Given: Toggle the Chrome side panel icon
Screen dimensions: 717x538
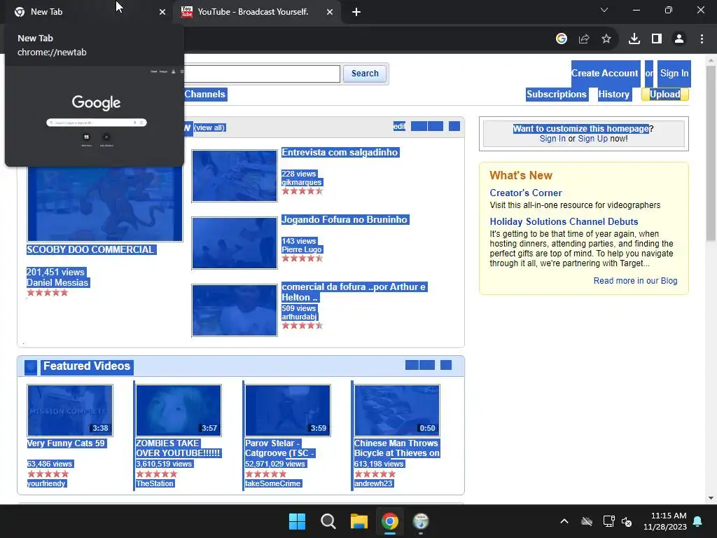Looking at the screenshot, I should coord(657,39).
